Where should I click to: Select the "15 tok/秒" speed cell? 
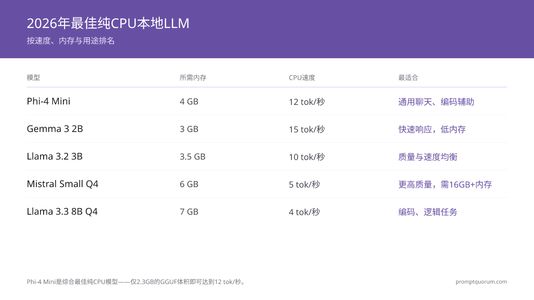(307, 129)
